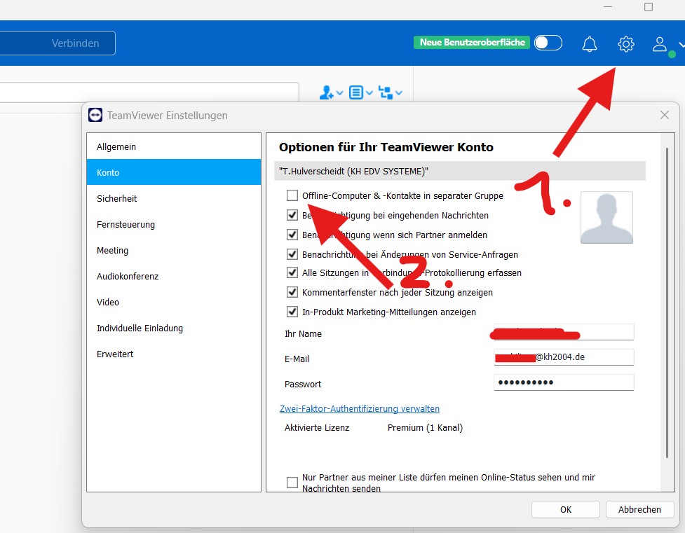
Task: Open Zwei-Faktor-Authentifizierung verwalten link
Action: coord(360,408)
